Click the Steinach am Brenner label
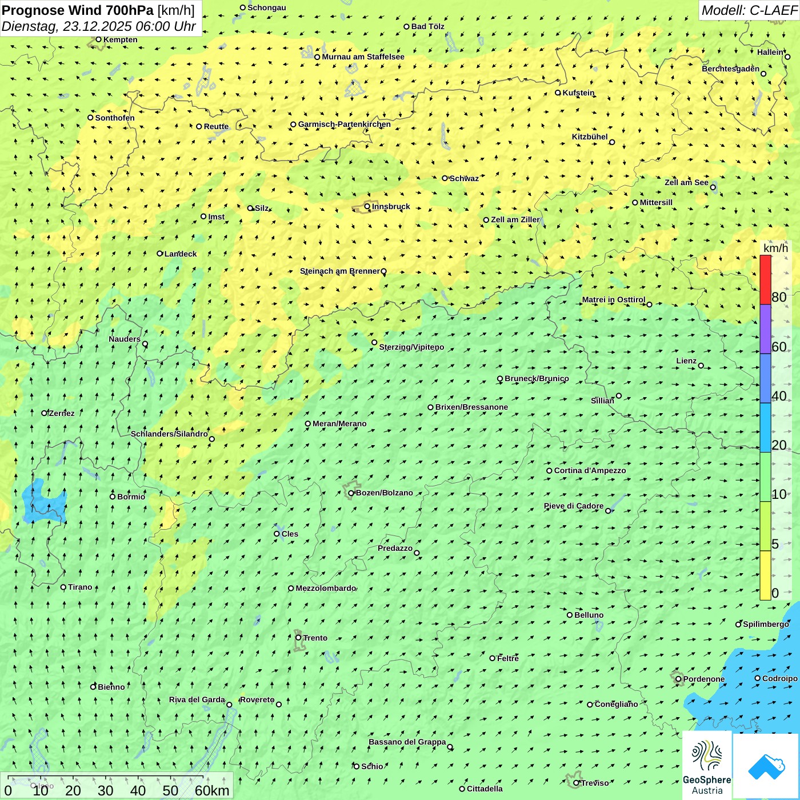This screenshot has width=800, height=800. (339, 271)
